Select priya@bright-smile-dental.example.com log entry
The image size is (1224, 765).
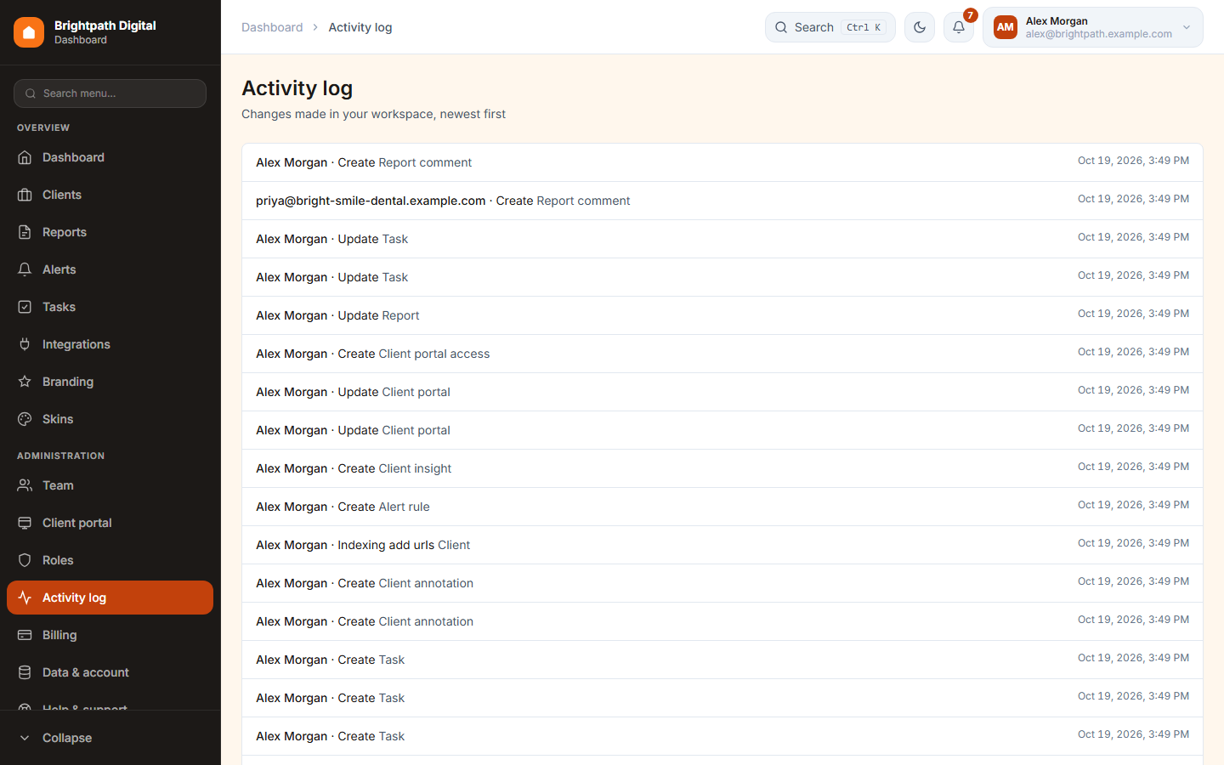722,201
